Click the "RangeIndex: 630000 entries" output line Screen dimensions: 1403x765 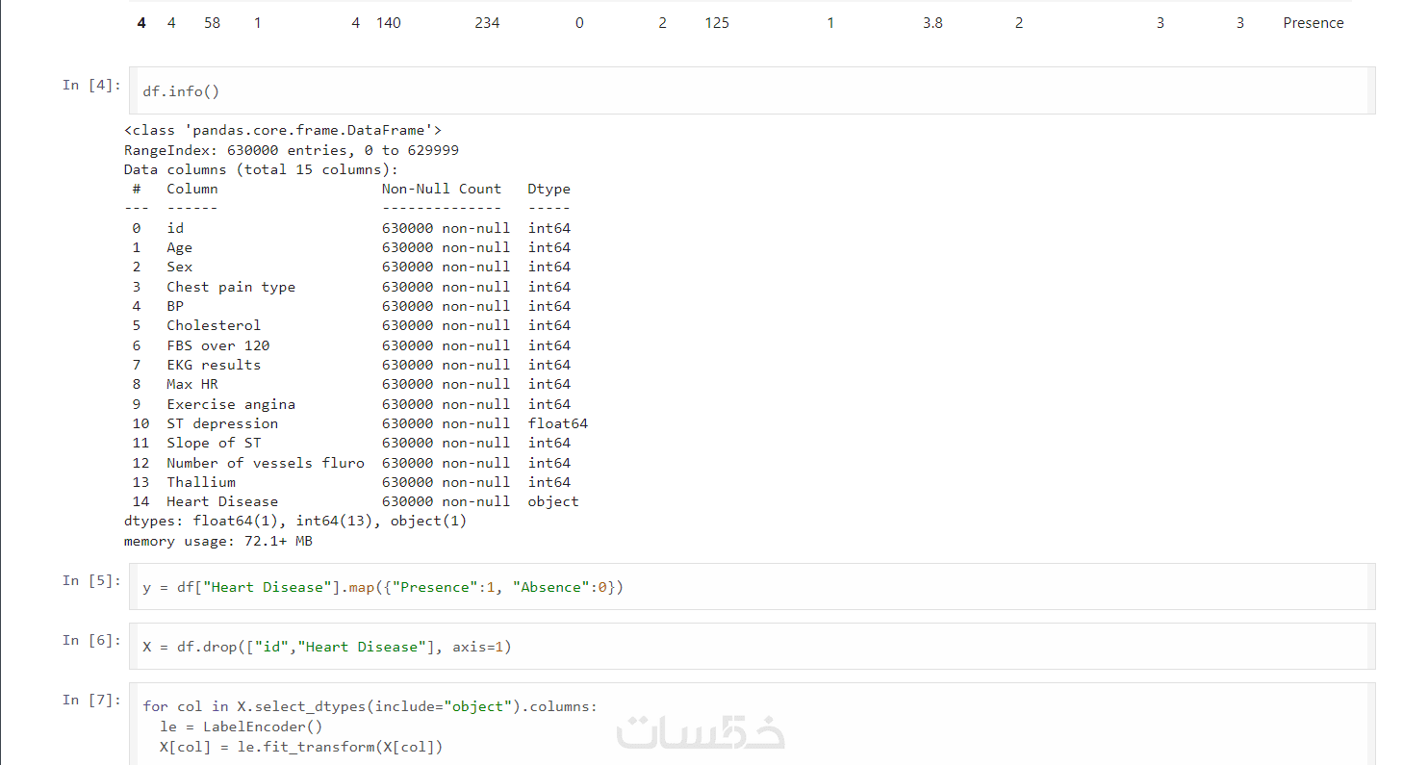[x=292, y=150]
